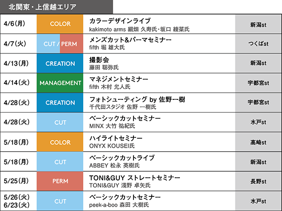The height and width of the screenshot is (211, 282).
Task: Open ハイライトセミナー event title
Action: pos(116,138)
